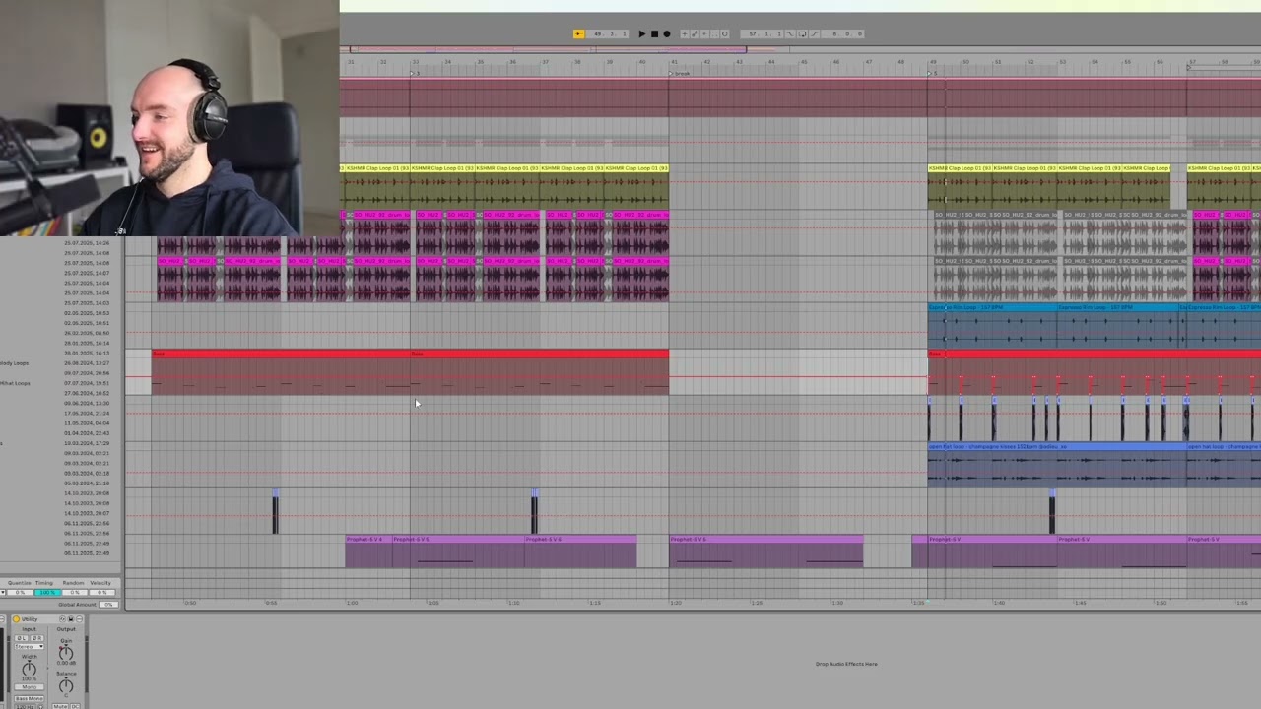This screenshot has width=1261, height=709.
Task: Toggle the Punch-In switch icon
Action: (x=789, y=33)
